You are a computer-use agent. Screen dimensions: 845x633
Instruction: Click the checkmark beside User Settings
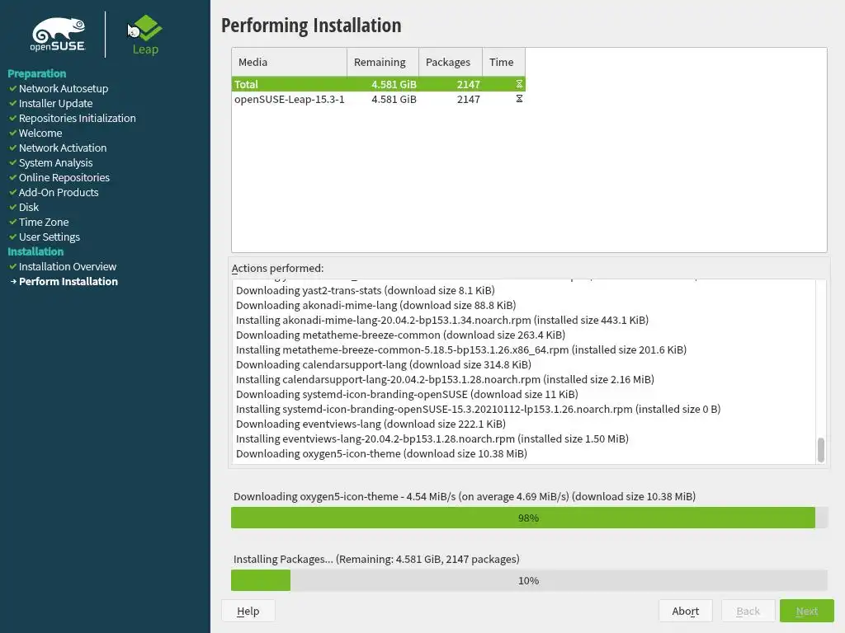(x=13, y=237)
